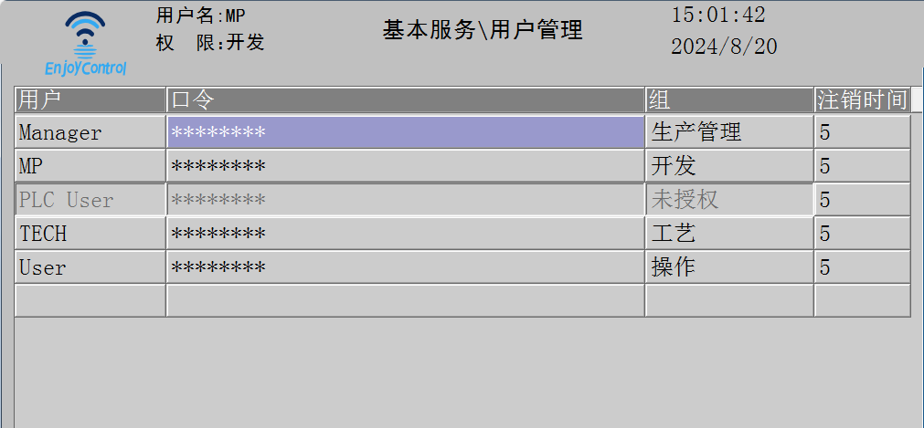Open the 生产管理 group cell for Manager

(728, 132)
